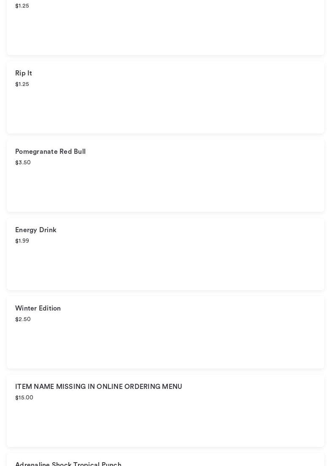
Task: Click the $1.25 price under Rip It
Action: click(22, 84)
